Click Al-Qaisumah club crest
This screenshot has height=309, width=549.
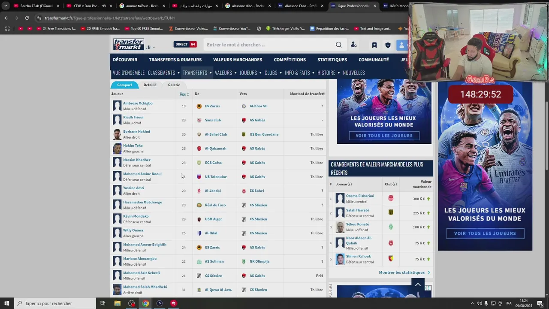click(x=199, y=148)
